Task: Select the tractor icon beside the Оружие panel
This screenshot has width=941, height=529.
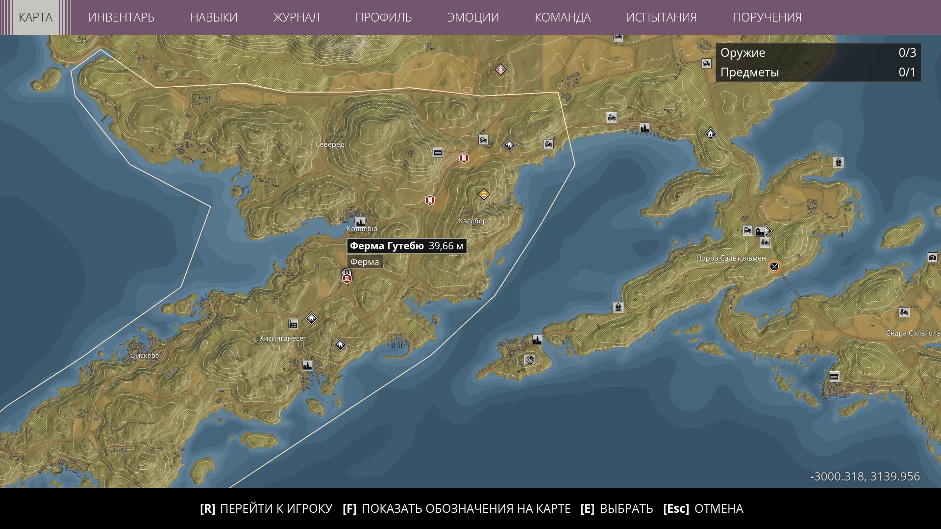Action: click(x=706, y=63)
